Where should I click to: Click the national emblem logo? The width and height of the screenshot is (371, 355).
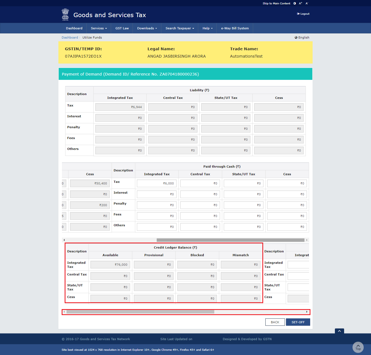[65, 14]
